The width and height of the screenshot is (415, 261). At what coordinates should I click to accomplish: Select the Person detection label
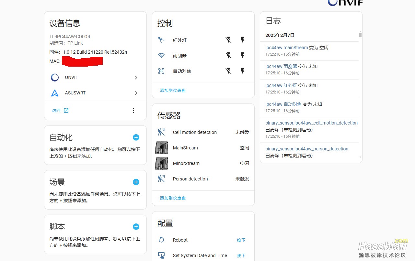[x=190, y=179]
